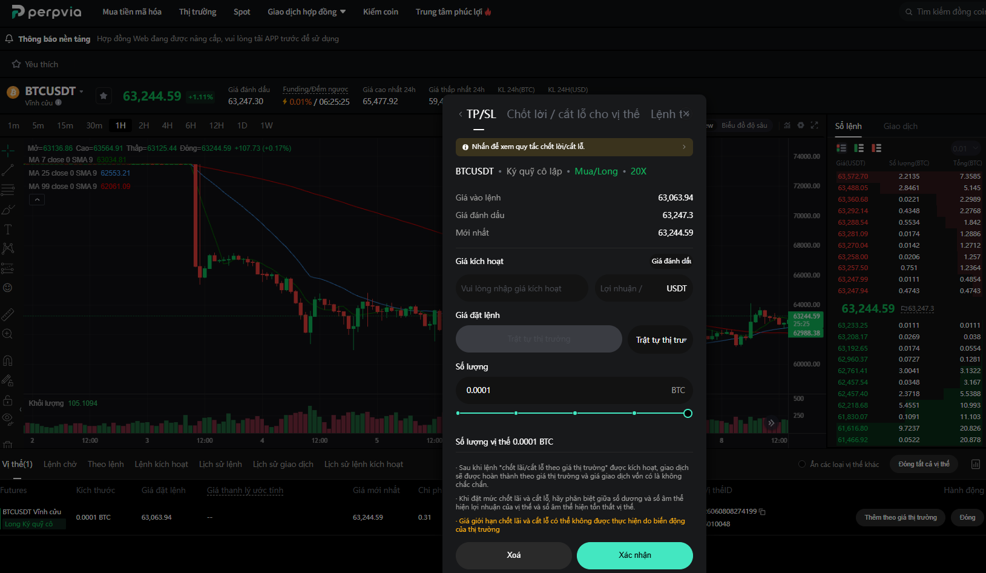
Task: Toggle hide other position types radio
Action: [802, 464]
